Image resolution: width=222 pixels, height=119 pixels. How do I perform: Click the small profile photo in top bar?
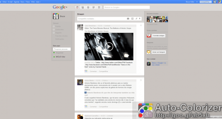(215, 2)
